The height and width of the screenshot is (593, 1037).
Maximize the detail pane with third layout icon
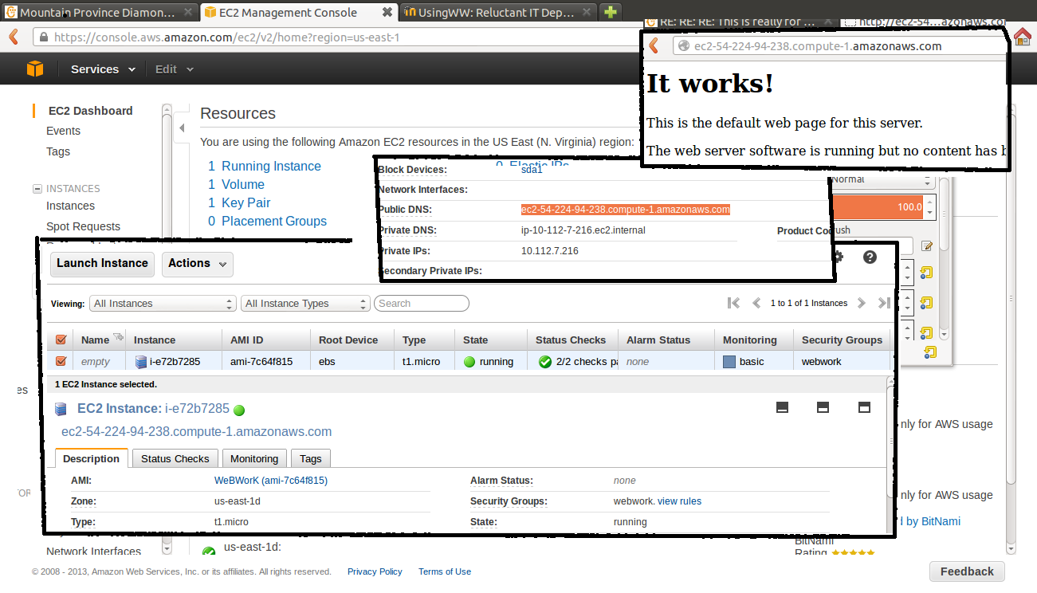point(864,407)
